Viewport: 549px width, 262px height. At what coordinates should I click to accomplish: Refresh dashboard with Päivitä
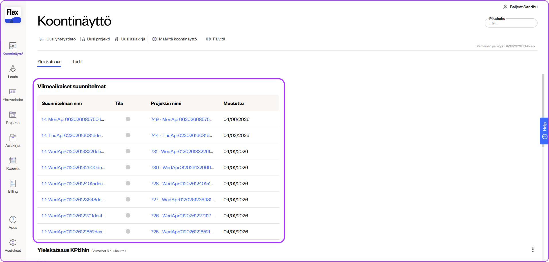[x=216, y=39]
